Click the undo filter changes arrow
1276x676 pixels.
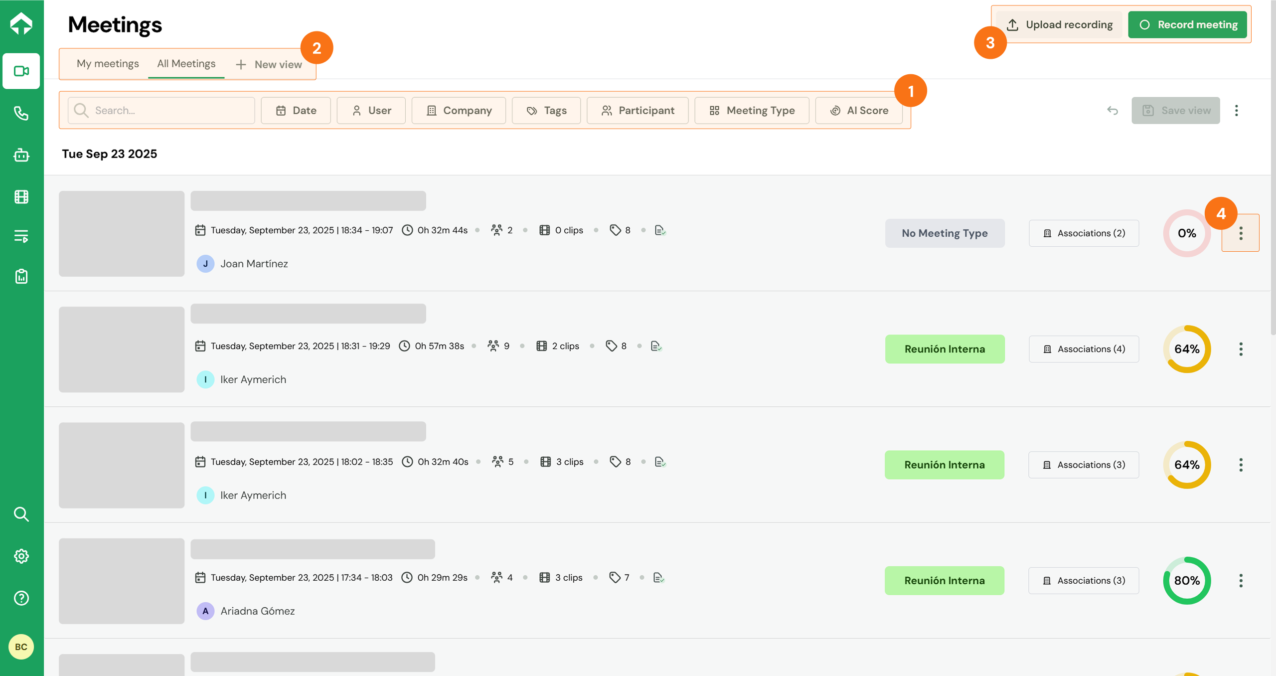[1113, 110]
